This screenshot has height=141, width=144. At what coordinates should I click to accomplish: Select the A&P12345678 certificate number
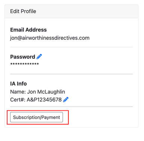pos(44,100)
